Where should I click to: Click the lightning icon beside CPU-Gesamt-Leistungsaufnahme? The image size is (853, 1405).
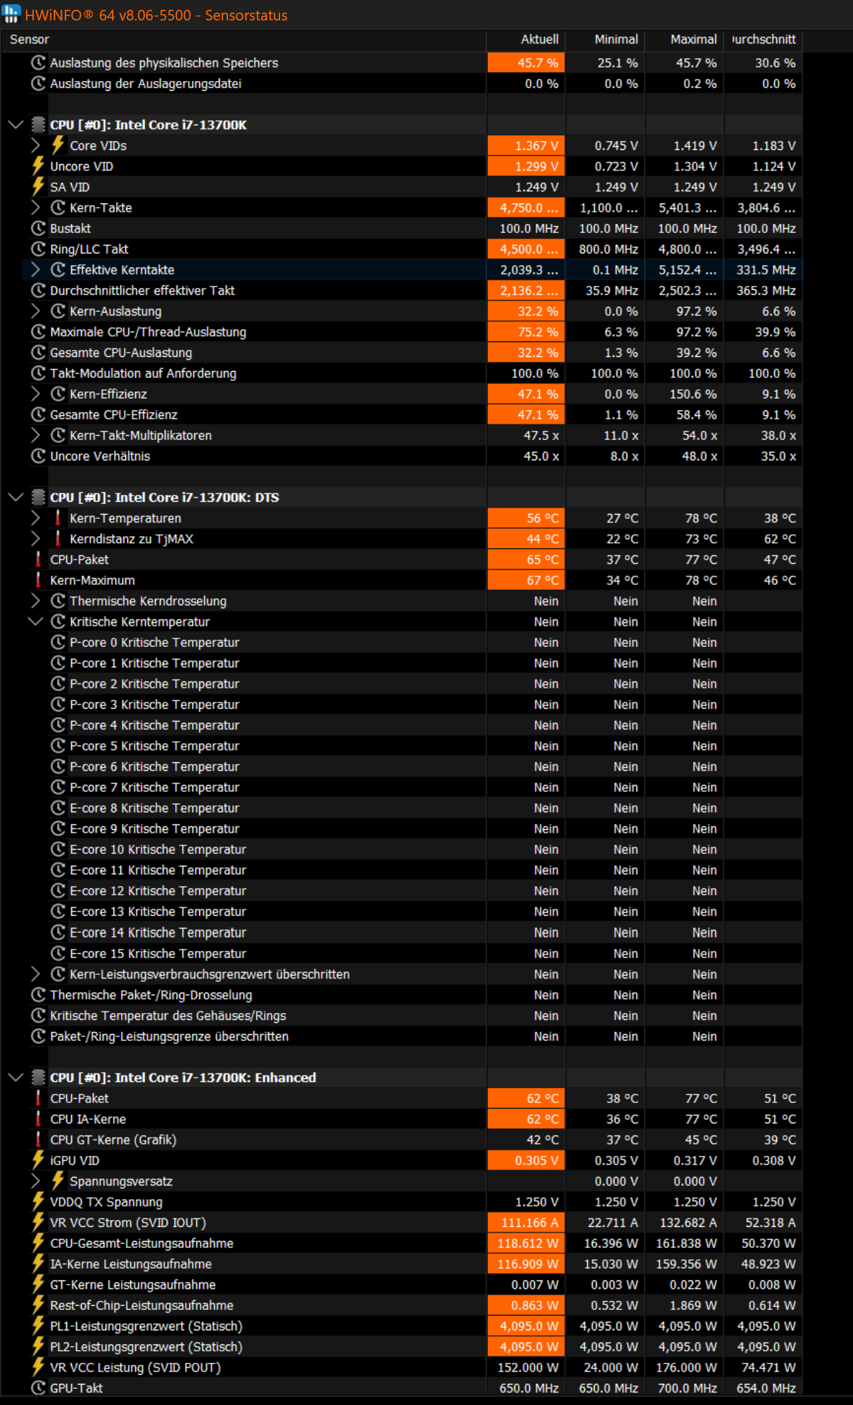pos(38,1243)
